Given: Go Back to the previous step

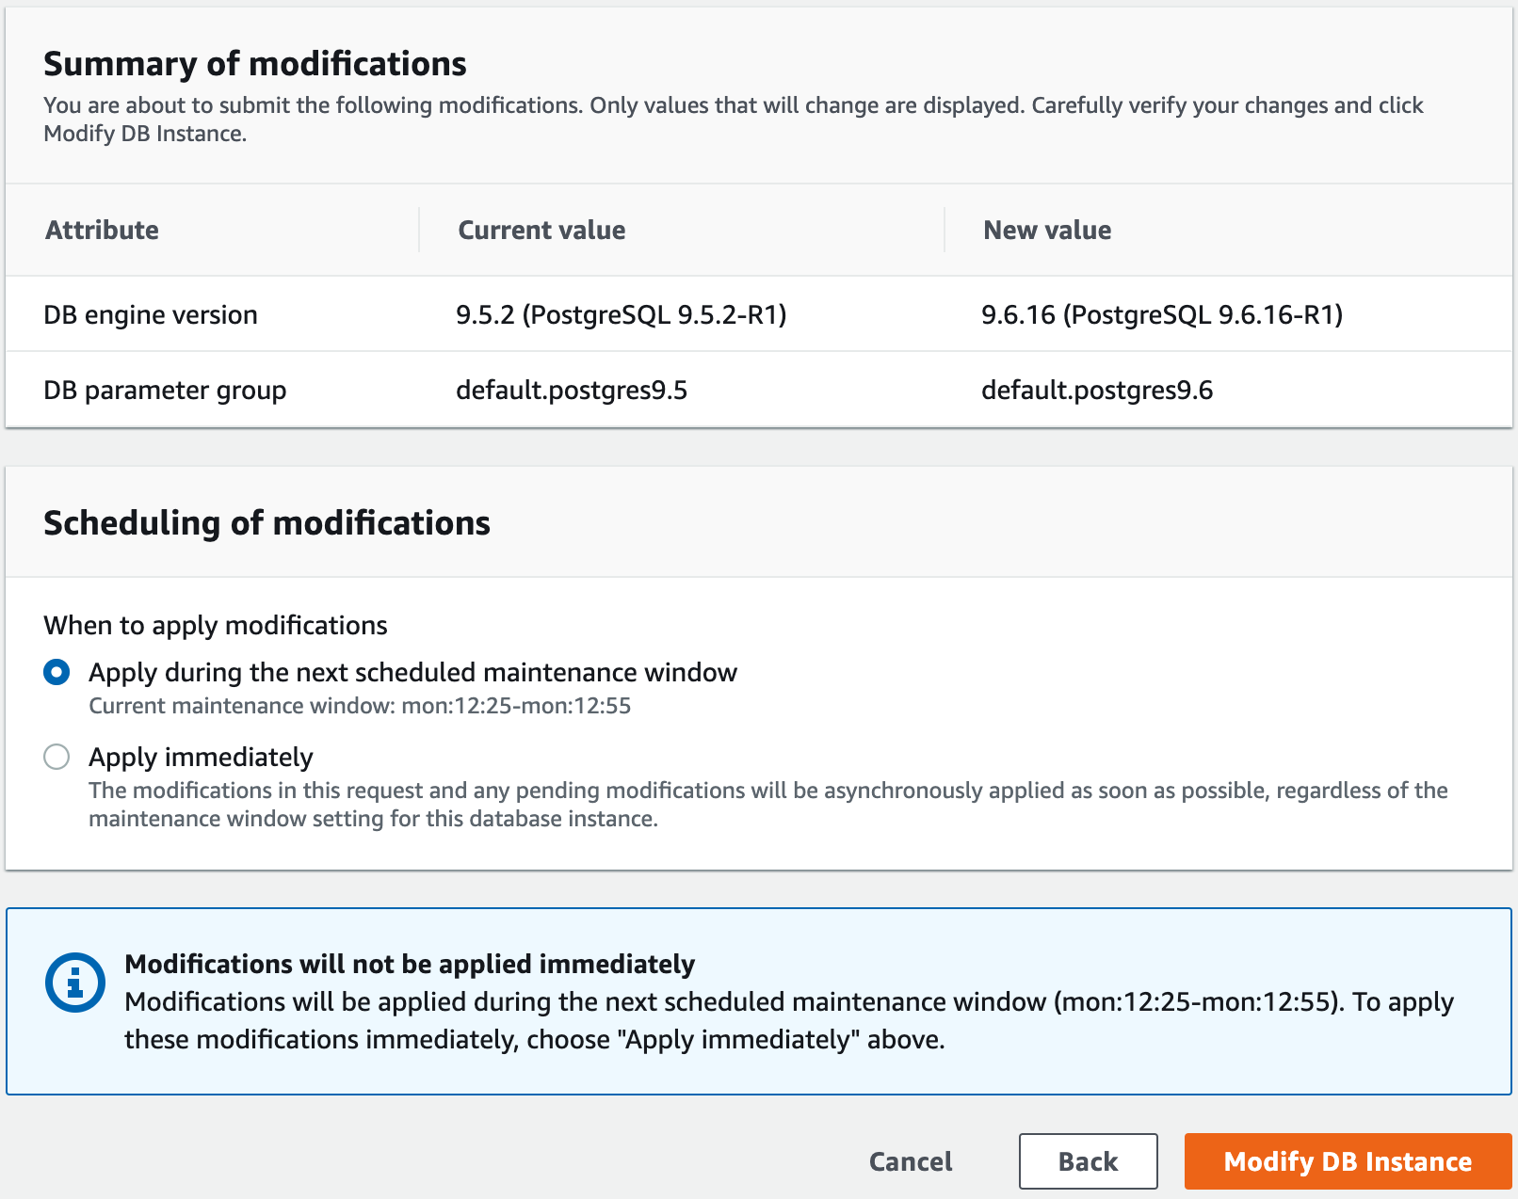Looking at the screenshot, I should click(x=1088, y=1161).
